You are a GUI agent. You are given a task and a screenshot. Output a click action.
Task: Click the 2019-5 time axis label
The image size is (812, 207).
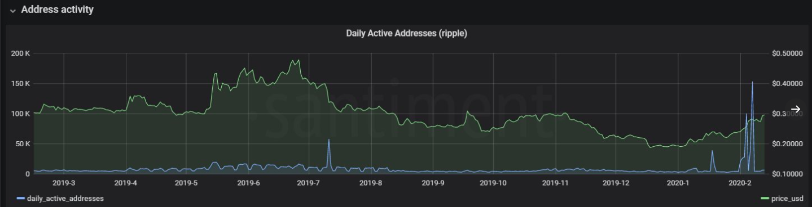(x=186, y=183)
